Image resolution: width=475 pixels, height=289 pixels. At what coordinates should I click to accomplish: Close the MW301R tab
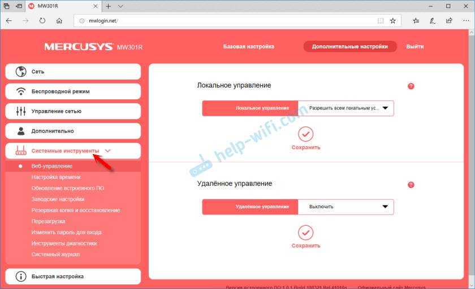[95, 6]
